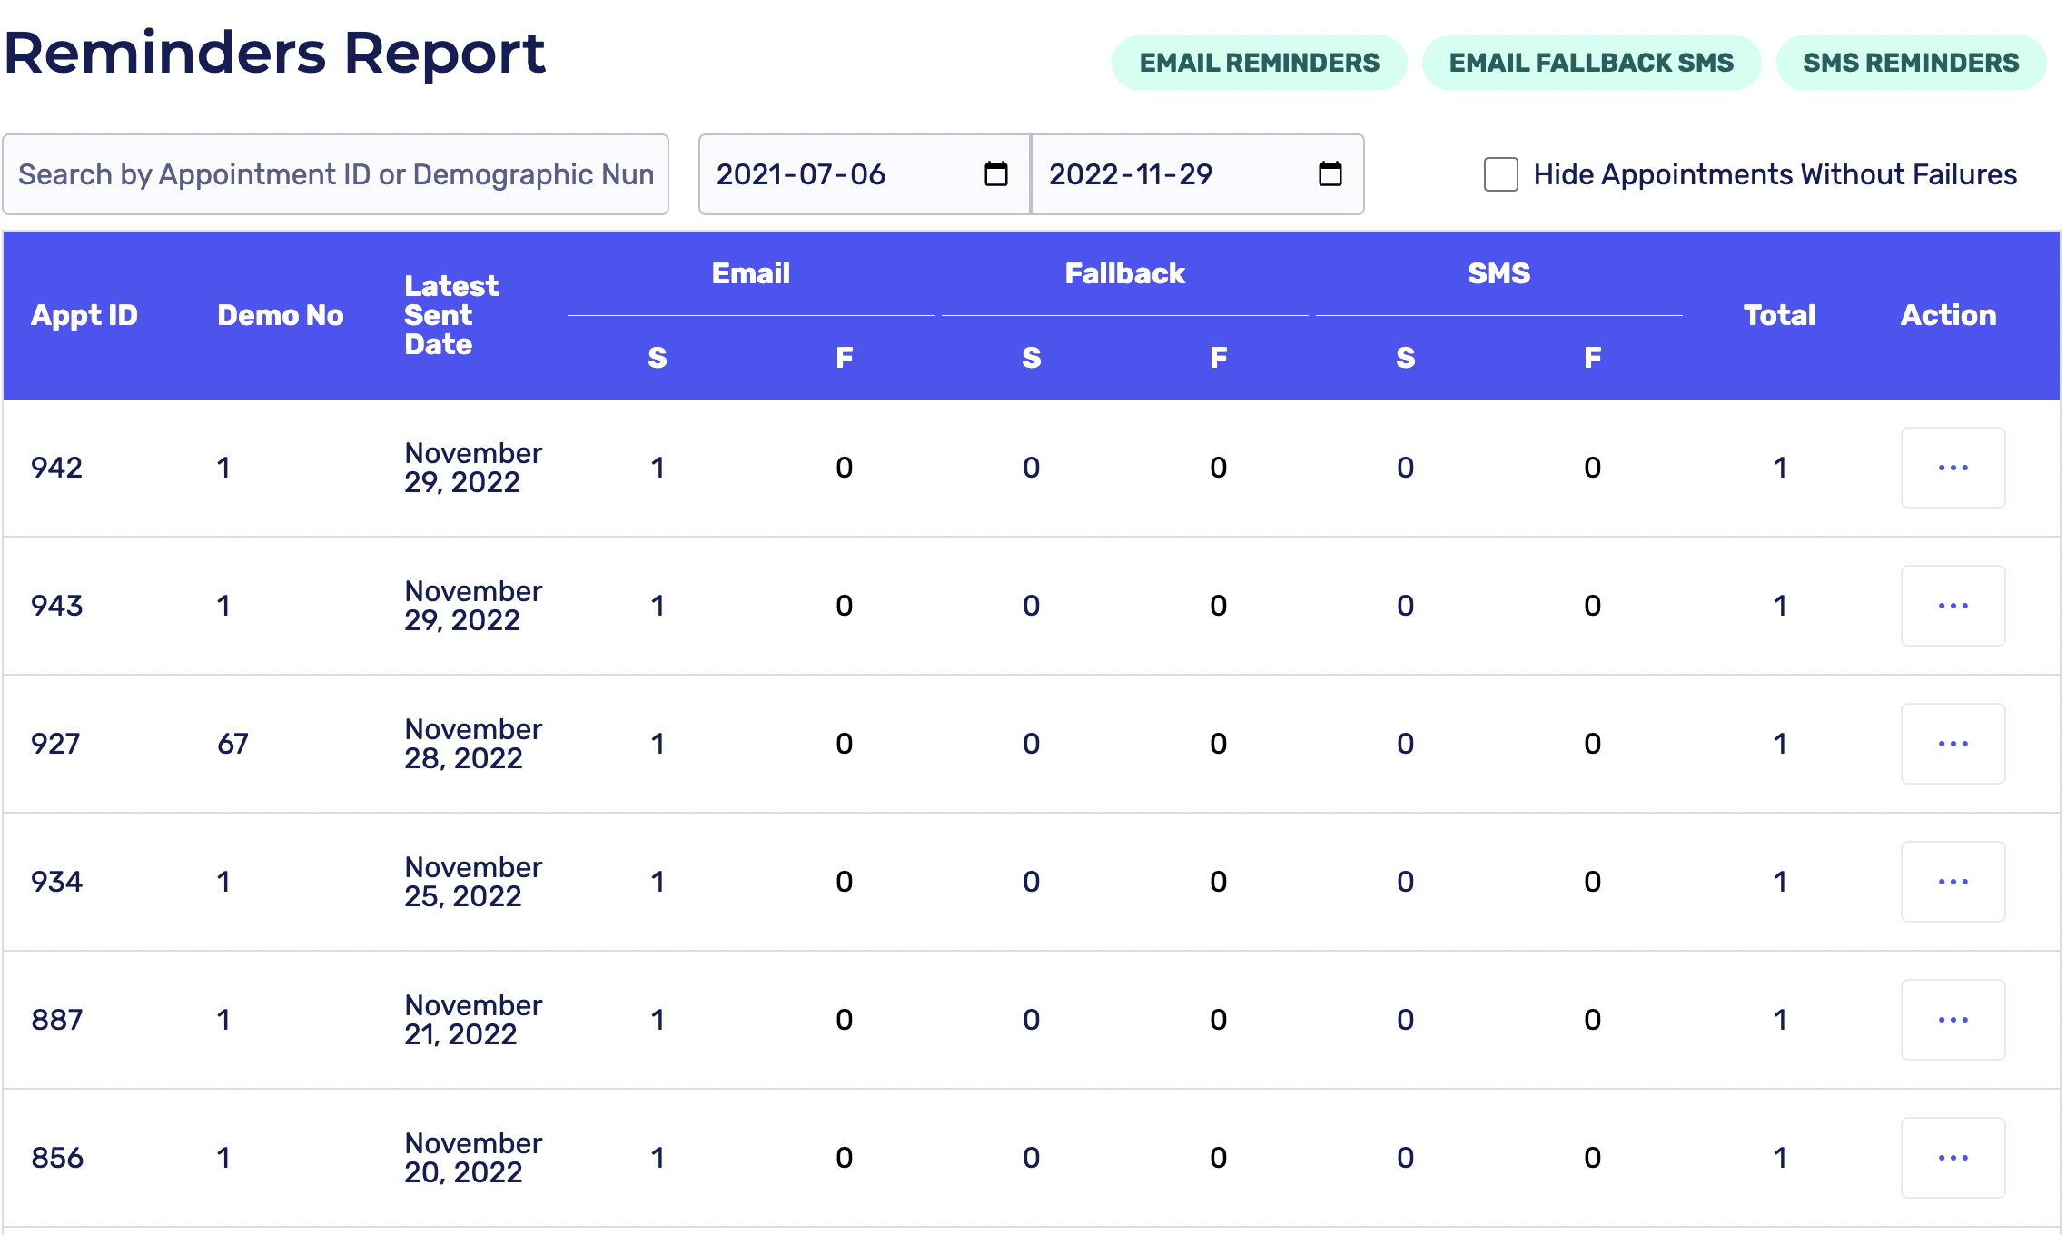Click the end date field text
The width and height of the screenshot is (2067, 1235).
[x=1131, y=174]
